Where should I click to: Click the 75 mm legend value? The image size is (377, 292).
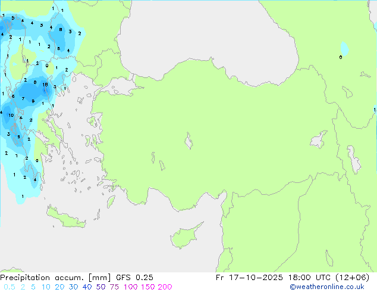pyautogui.click(x=114, y=287)
